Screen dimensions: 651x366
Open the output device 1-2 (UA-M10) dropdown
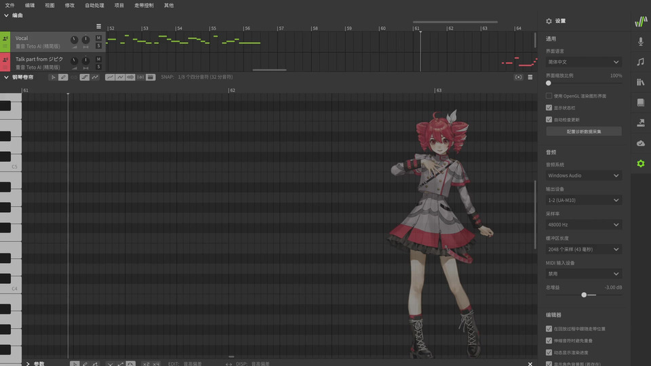point(583,200)
